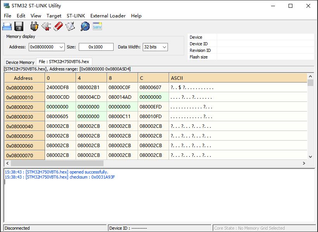Maximize the ST-LINK Utility window
The height and width of the screenshot is (232, 318).
coord(290,6)
